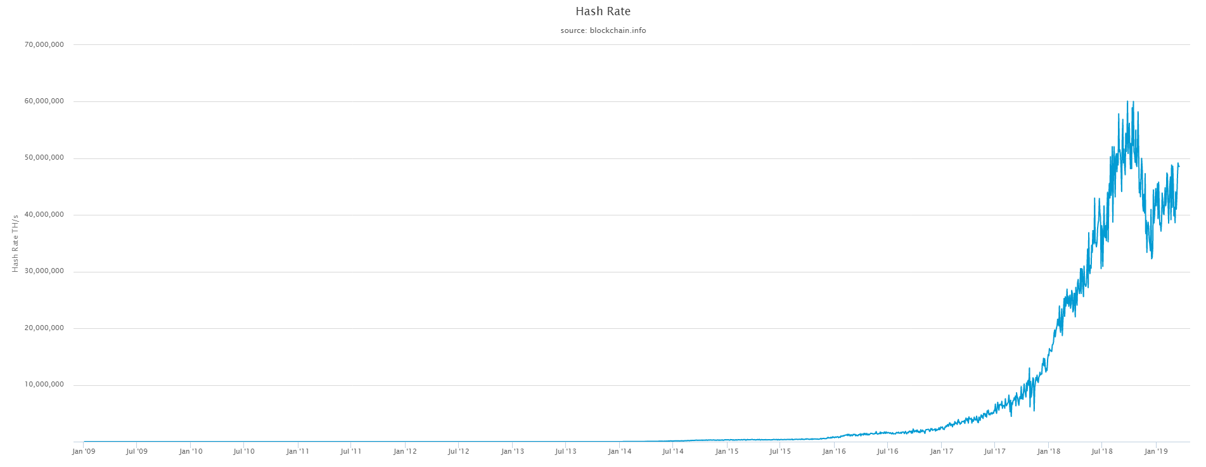
Task: Click the last data point of the line
Action: tap(1179, 166)
